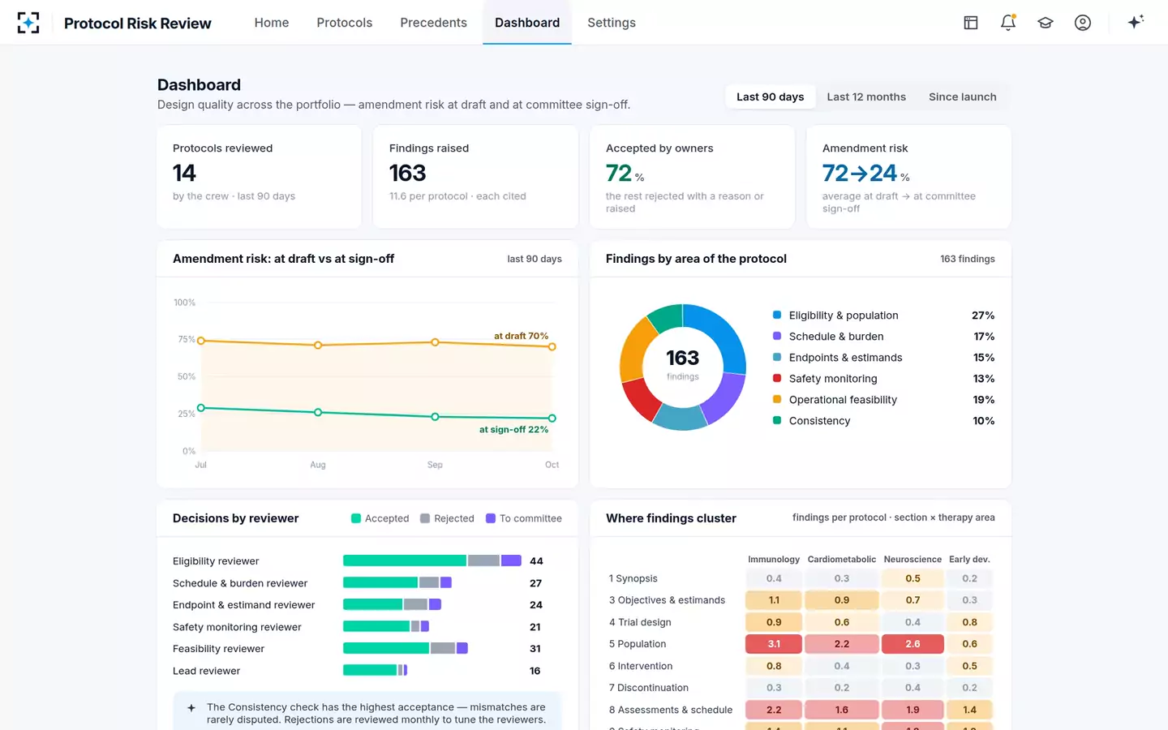Click the Cardiometabolic column header

coord(842,560)
